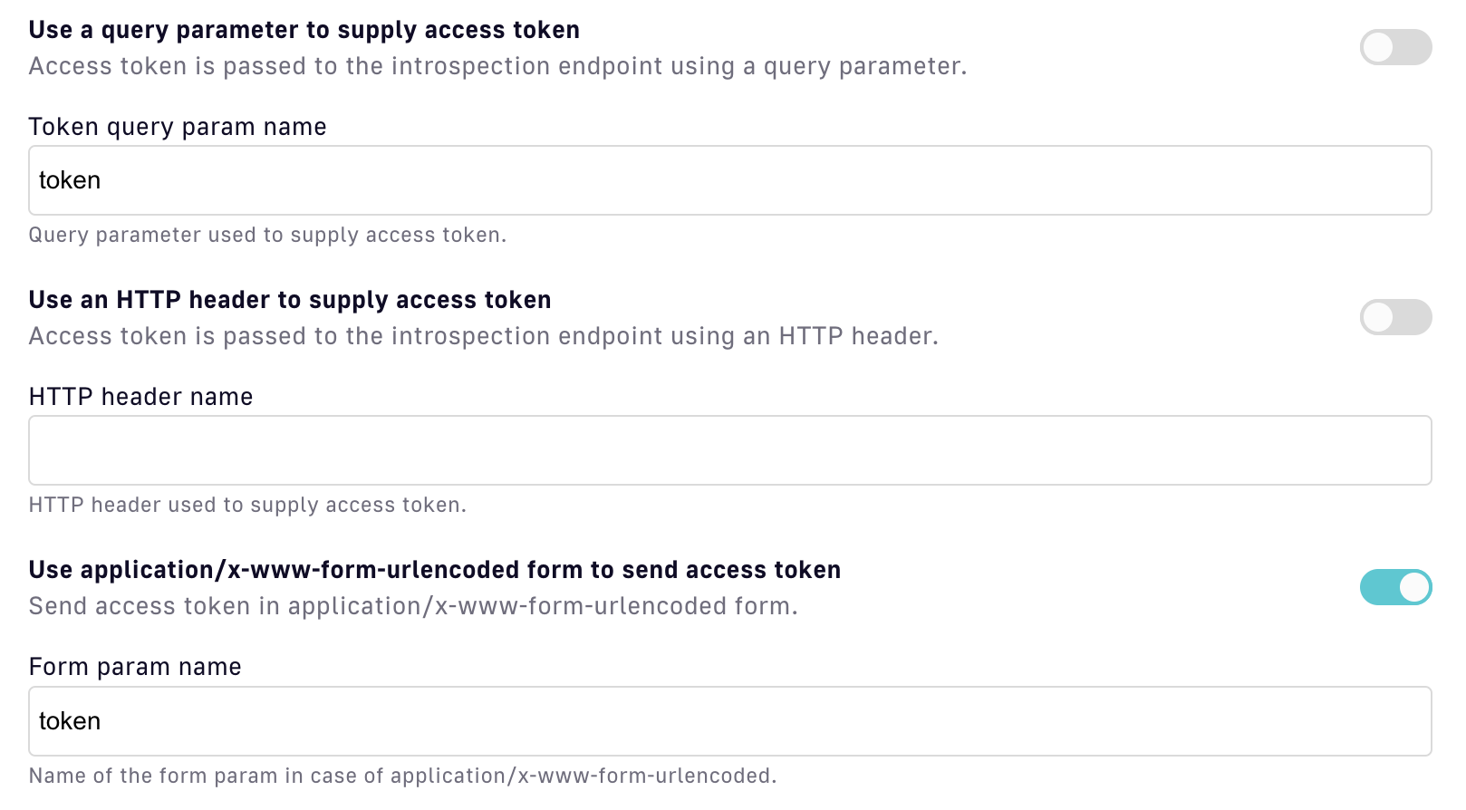This screenshot has width=1466, height=810.
Task: Click the Form param name input field
Action: pyautogui.click(x=729, y=721)
